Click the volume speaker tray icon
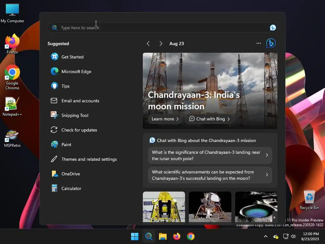325x244 pixels. coord(293,236)
